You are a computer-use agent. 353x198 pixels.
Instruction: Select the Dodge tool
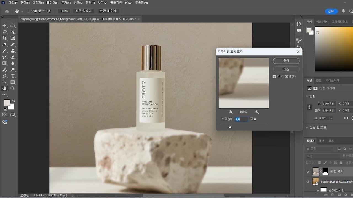(13, 70)
